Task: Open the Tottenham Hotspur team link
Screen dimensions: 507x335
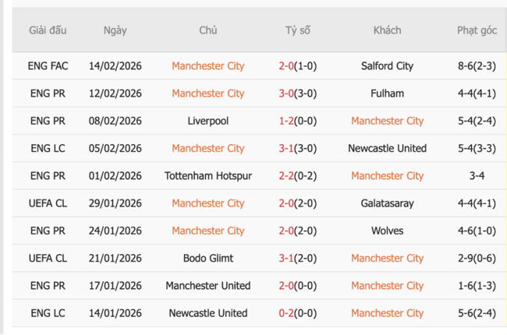Action: click(207, 176)
